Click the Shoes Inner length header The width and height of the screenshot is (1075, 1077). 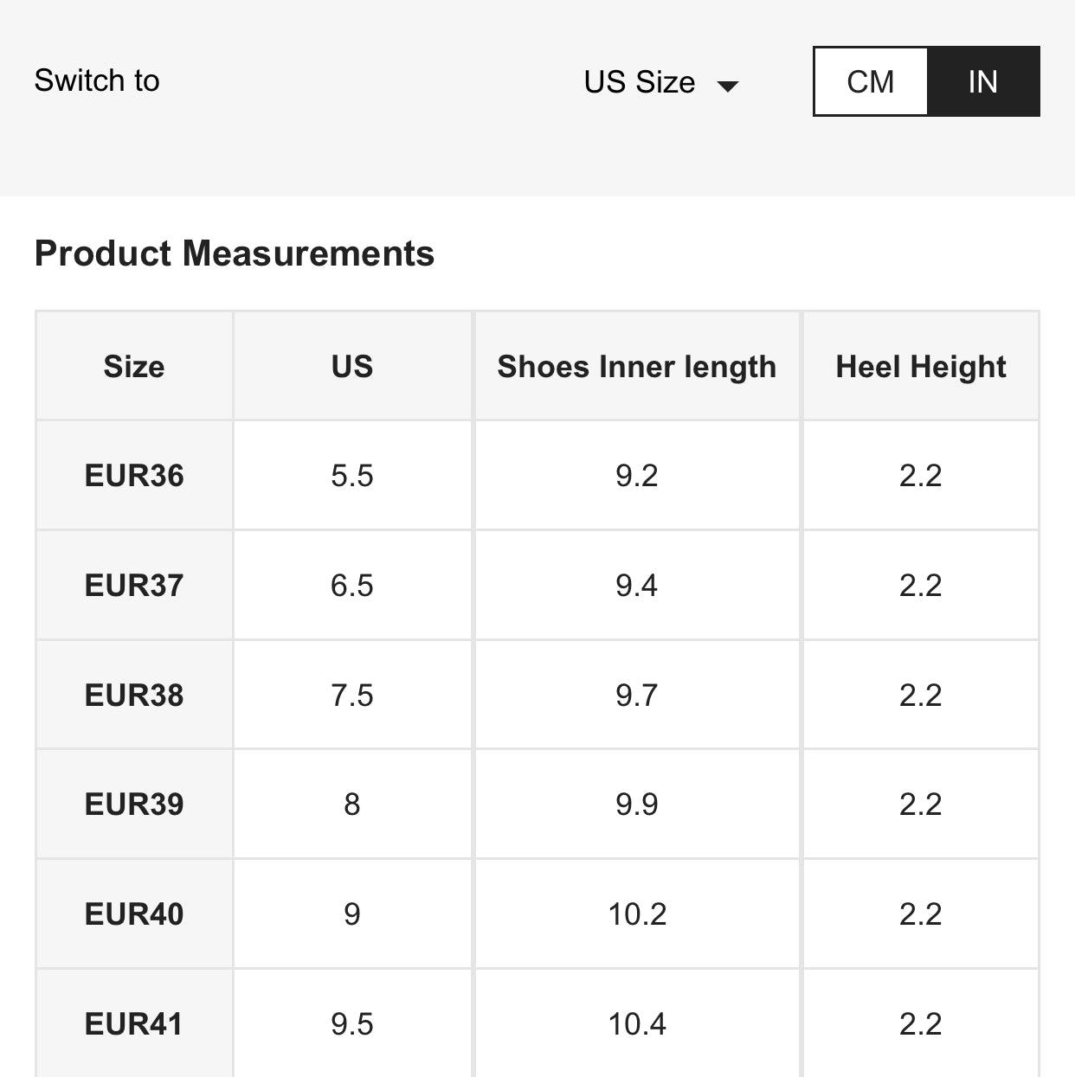click(x=637, y=367)
